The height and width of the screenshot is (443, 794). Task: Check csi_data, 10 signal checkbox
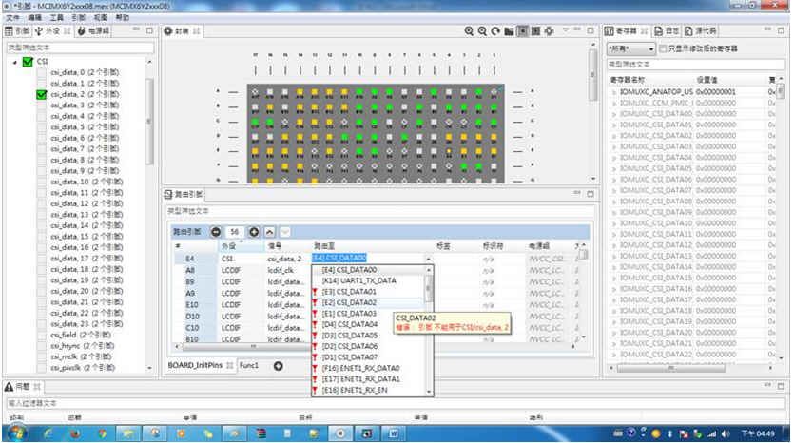tap(42, 182)
